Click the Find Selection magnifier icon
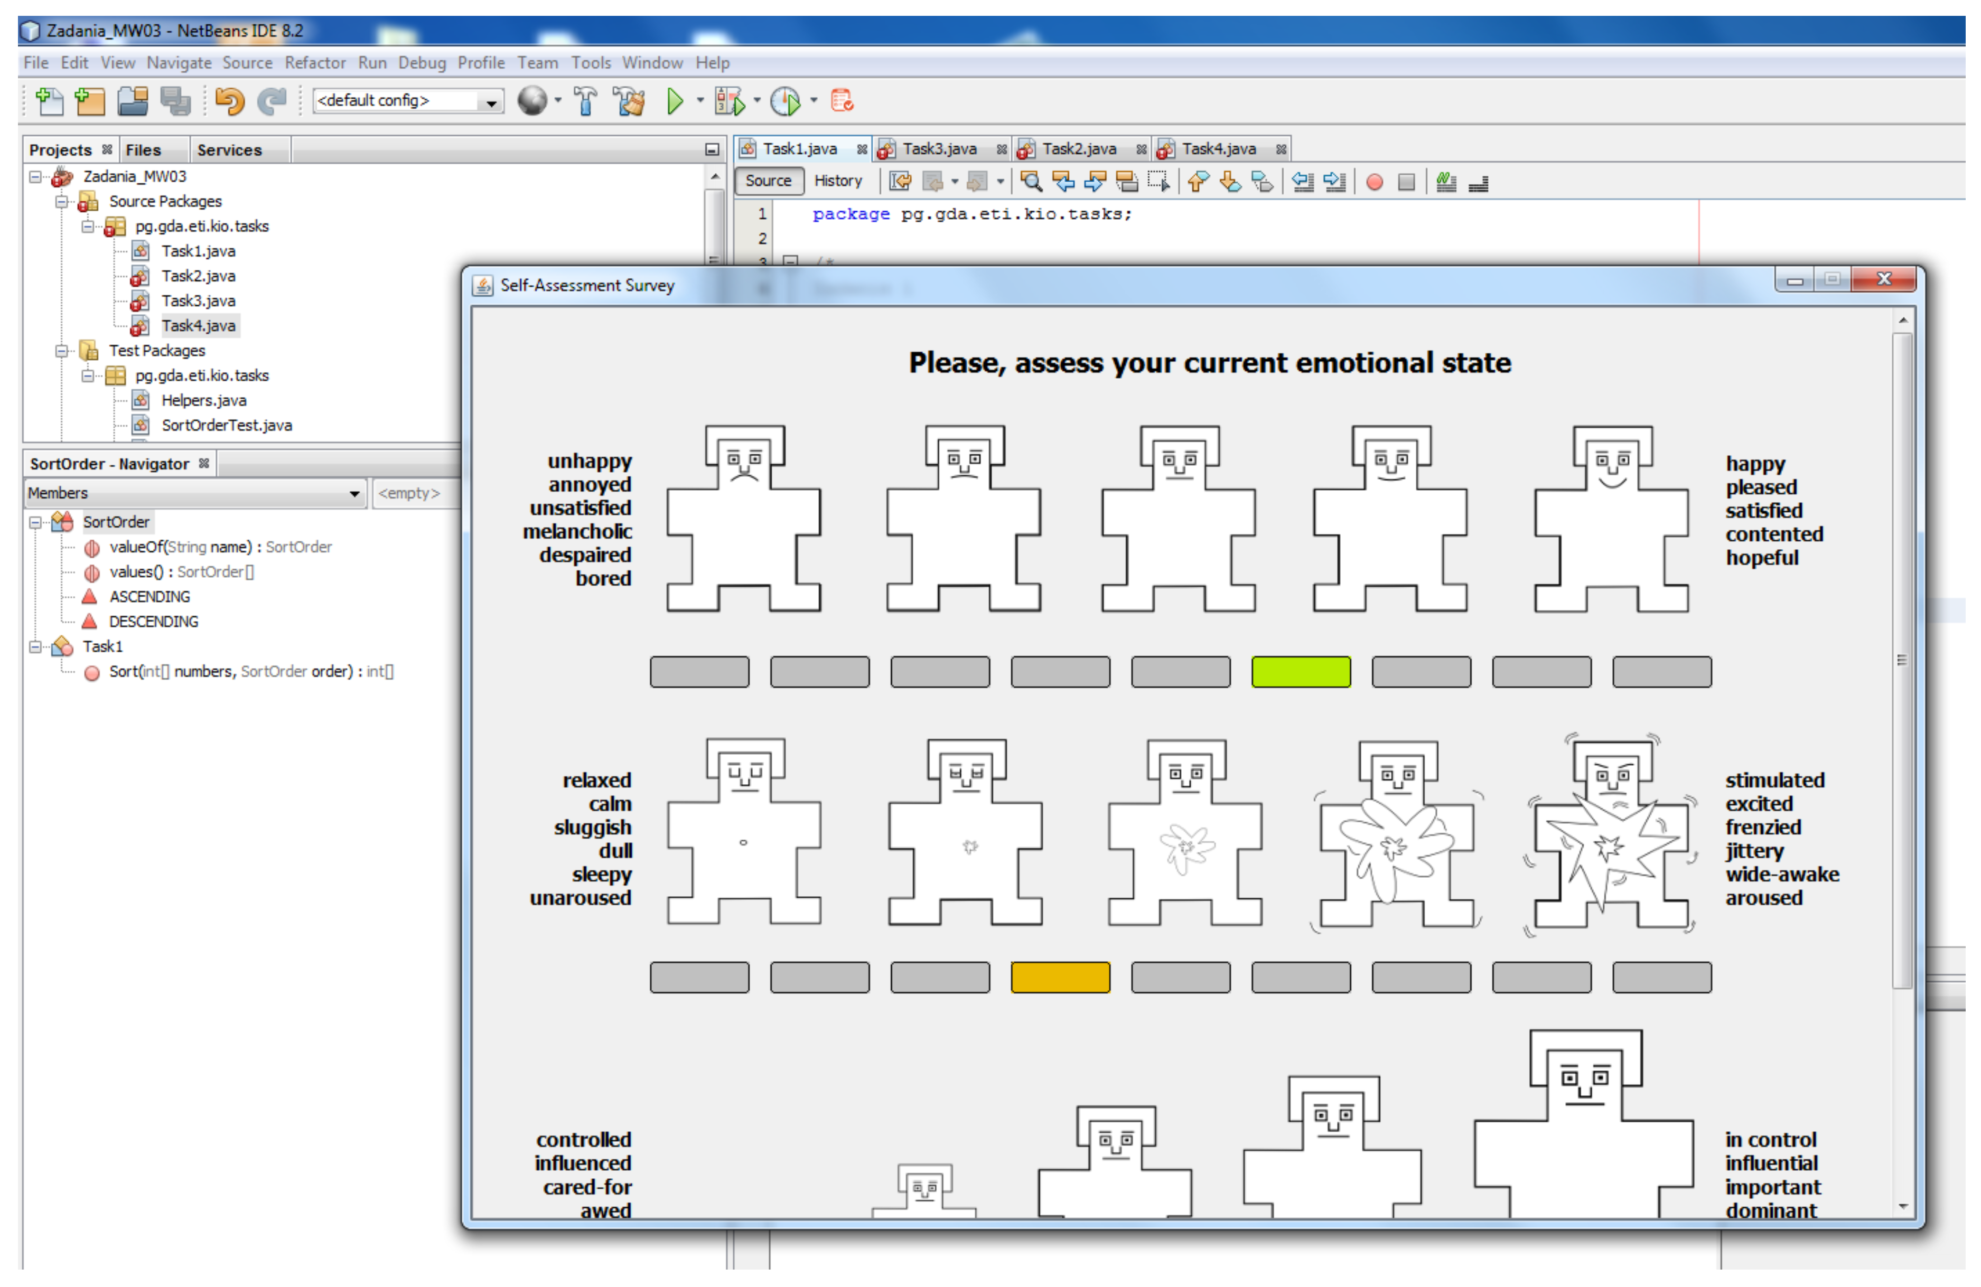1981x1287 pixels. coord(1031,181)
